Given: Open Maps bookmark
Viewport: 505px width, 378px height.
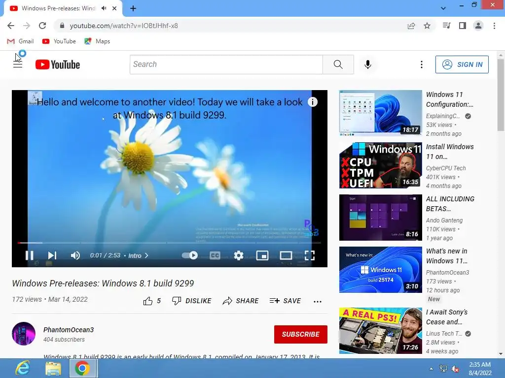Looking at the screenshot, I should tap(97, 41).
